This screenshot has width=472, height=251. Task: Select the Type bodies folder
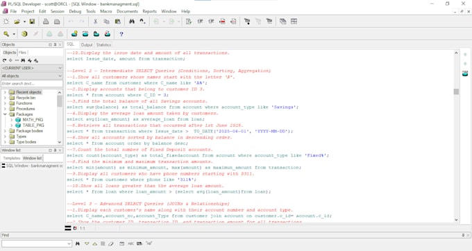point(26,142)
